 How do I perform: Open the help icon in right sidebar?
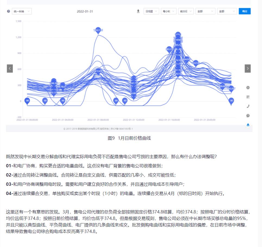248,116
